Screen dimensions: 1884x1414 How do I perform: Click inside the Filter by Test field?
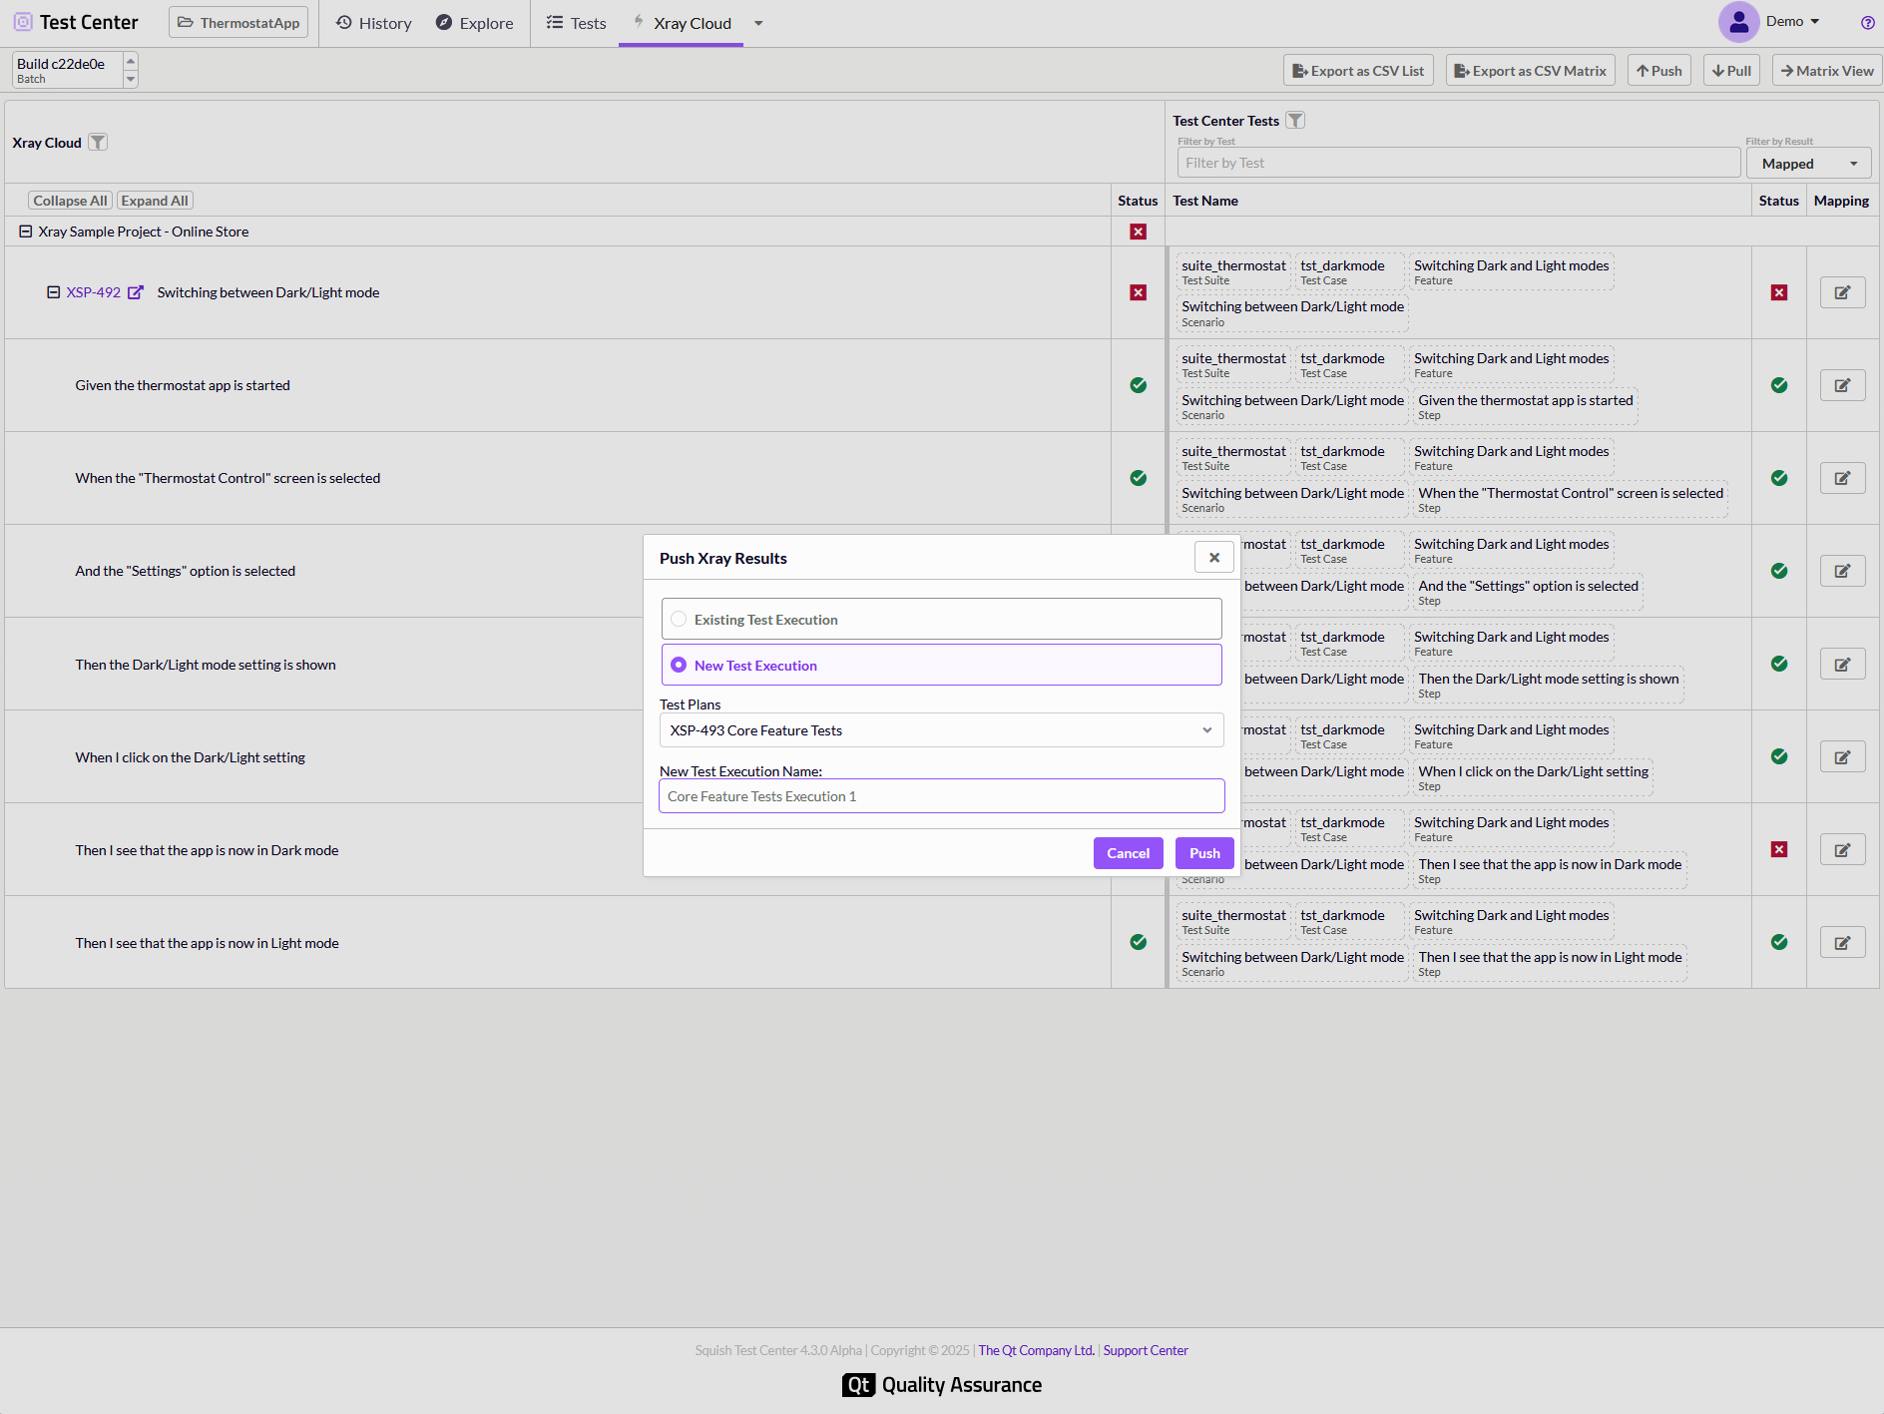tap(1458, 162)
